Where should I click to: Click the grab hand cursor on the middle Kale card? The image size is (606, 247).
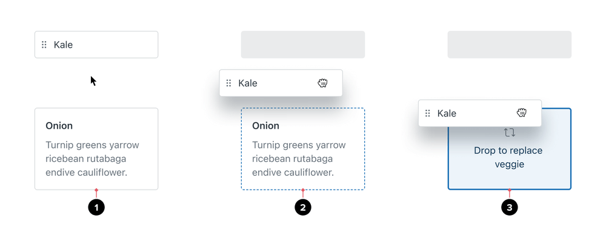(x=323, y=83)
